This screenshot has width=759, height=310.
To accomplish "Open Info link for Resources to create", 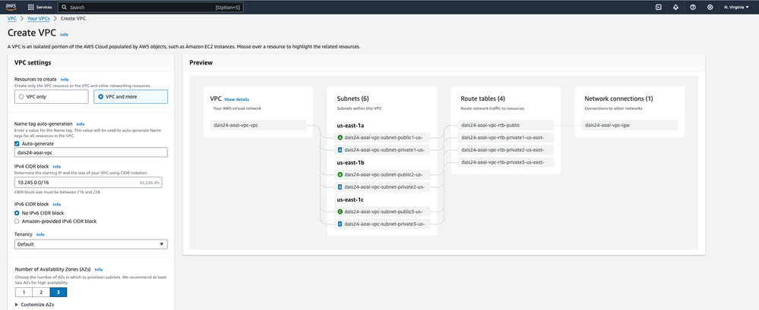I will point(65,79).
